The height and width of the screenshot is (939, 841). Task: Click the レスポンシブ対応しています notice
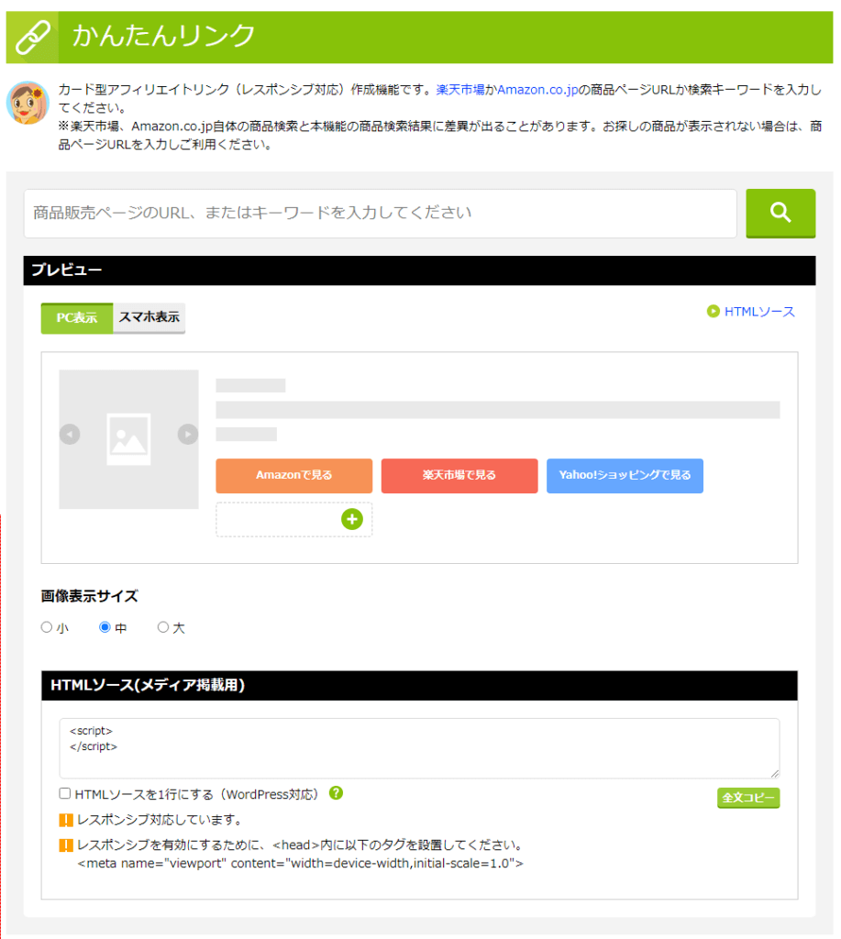160,820
